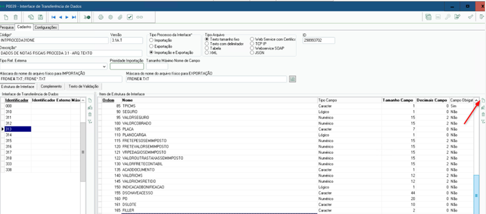This screenshot has height=214, width=486.
Task: Select TCP IP file type radio
Action: click(252, 44)
